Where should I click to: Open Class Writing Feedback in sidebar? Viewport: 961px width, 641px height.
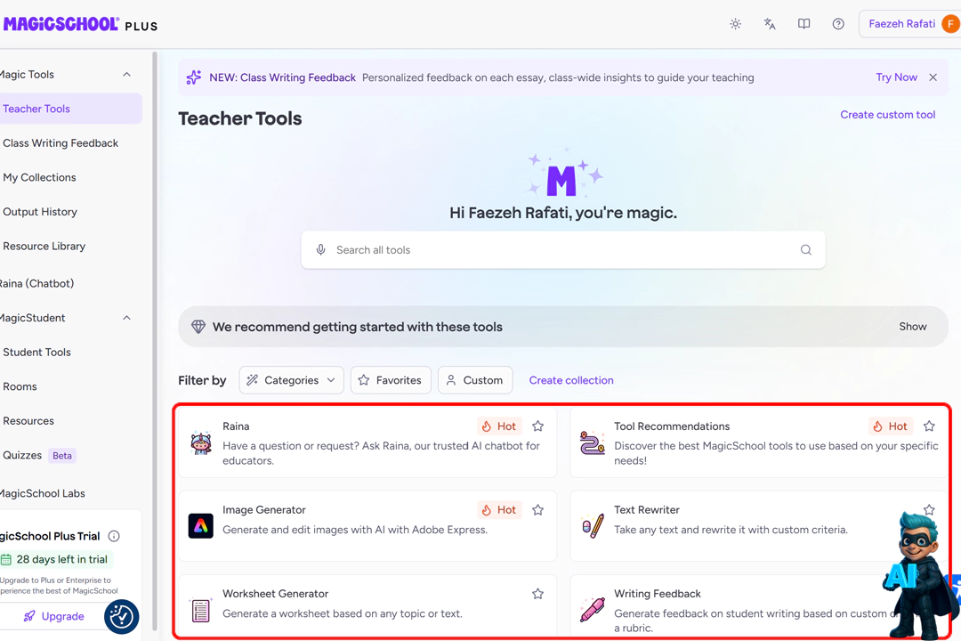pyautogui.click(x=61, y=143)
